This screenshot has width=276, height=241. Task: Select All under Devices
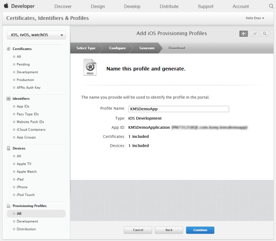coord(19,156)
